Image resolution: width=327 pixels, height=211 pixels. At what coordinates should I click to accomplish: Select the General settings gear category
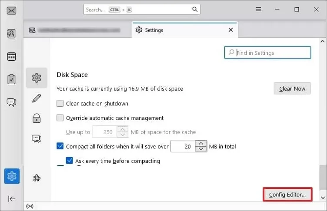[x=37, y=78]
